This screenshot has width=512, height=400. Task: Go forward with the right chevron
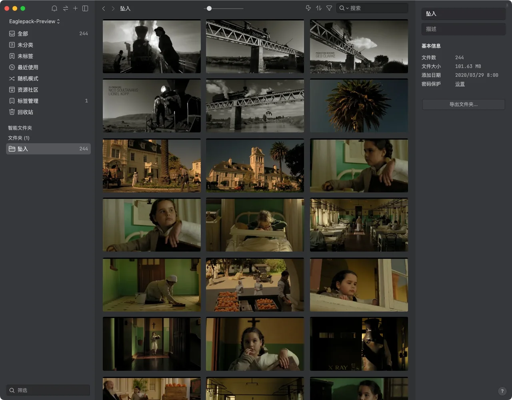click(113, 8)
